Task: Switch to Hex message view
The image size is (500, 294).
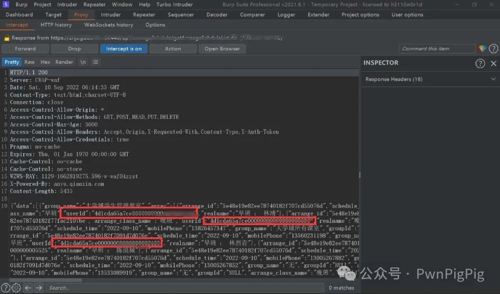Action: click(45, 62)
